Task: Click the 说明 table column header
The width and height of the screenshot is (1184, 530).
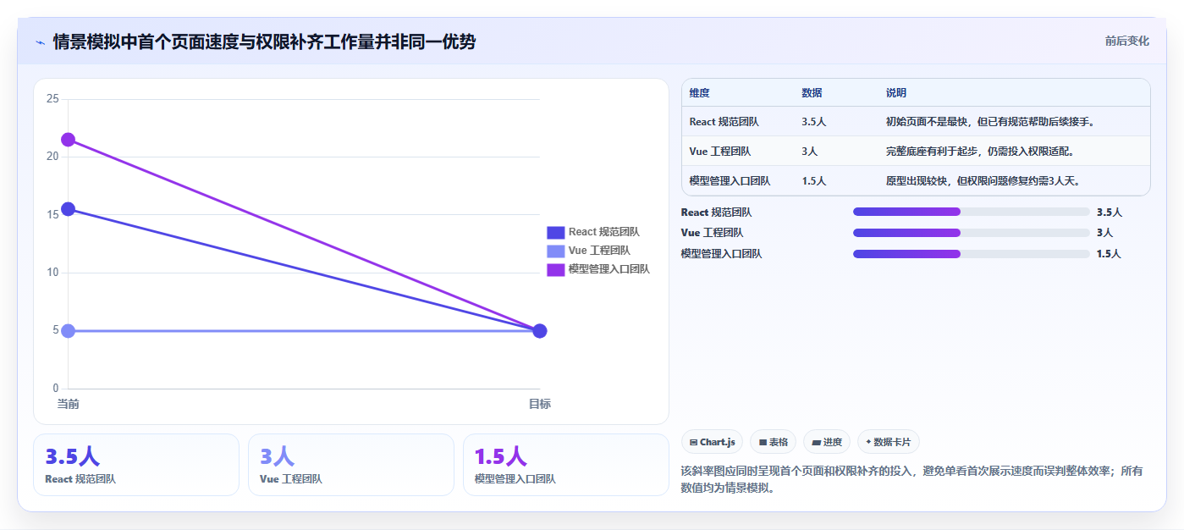Action: pos(896,92)
